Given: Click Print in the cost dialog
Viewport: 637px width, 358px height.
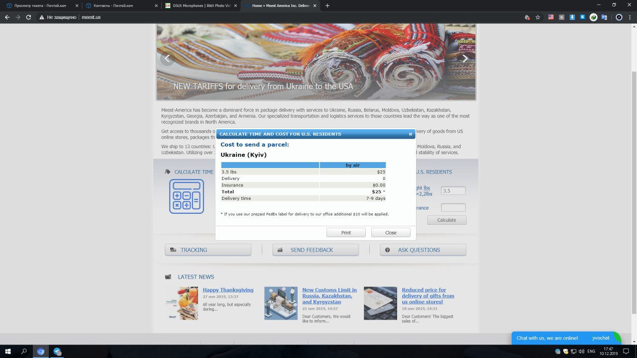Looking at the screenshot, I should pos(346,233).
